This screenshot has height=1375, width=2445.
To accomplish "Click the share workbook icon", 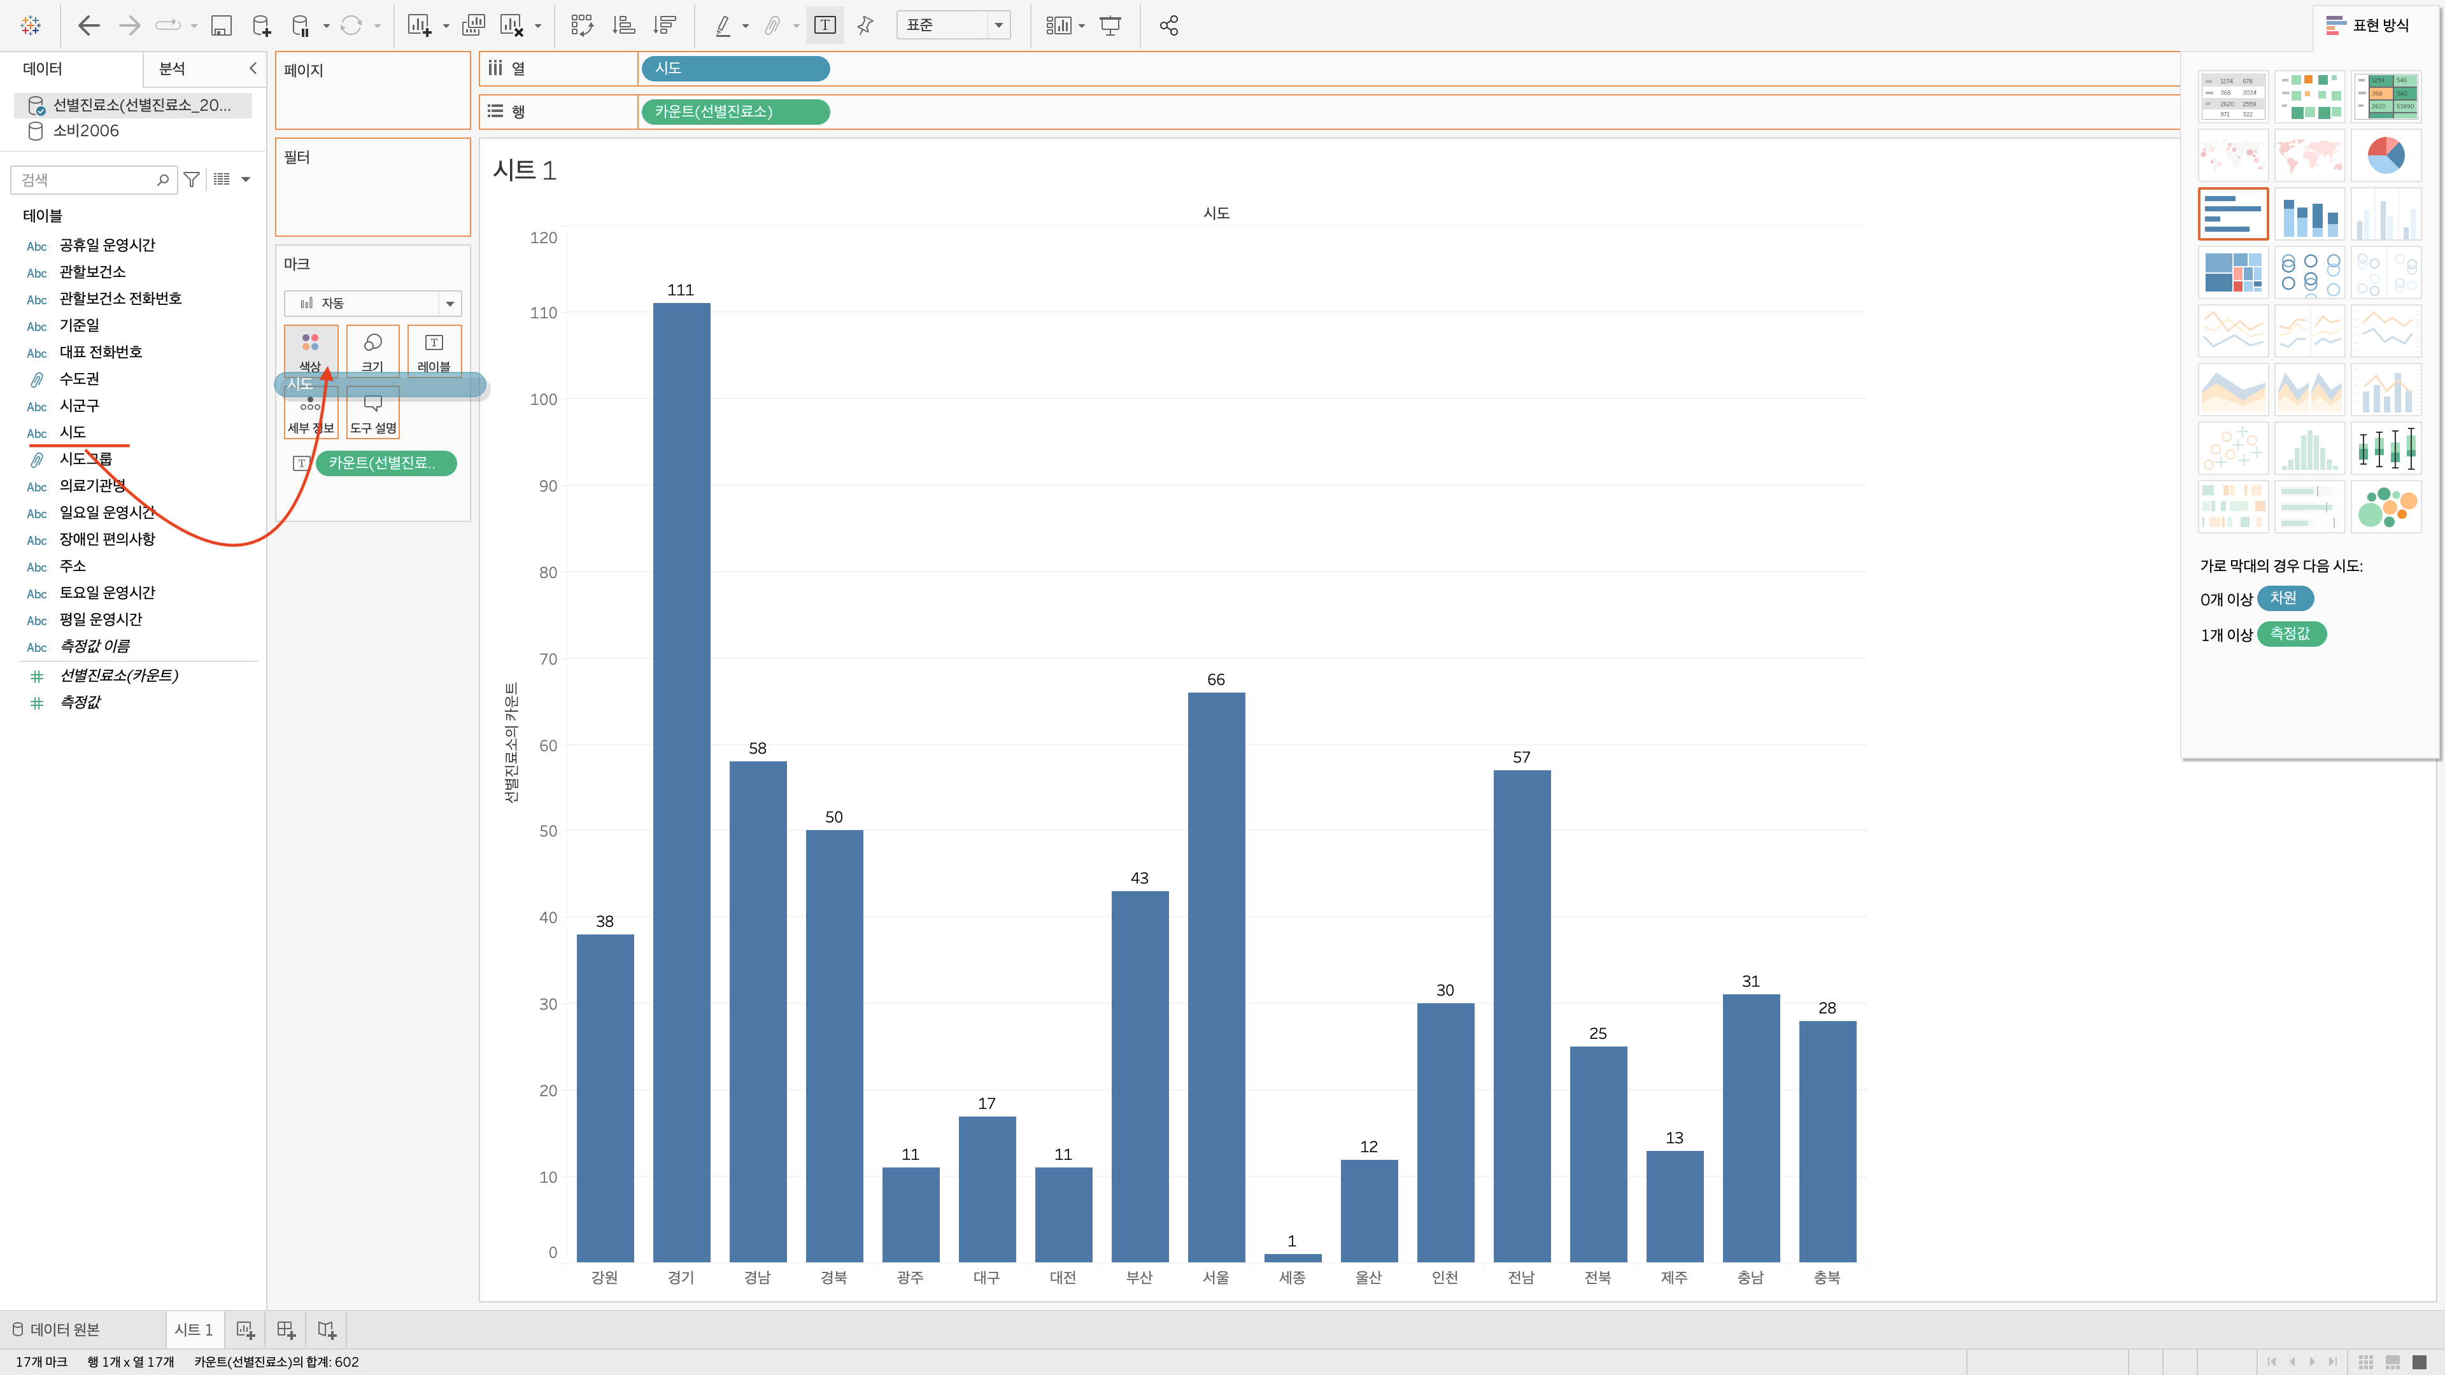I will pyautogui.click(x=1168, y=25).
